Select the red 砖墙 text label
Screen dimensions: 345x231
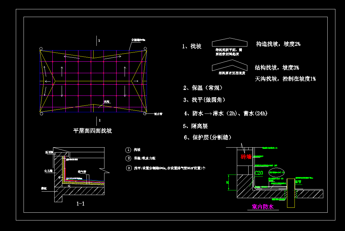point(245,157)
